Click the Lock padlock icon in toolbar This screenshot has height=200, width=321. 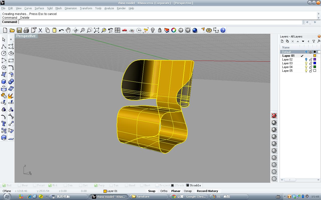[159, 30]
